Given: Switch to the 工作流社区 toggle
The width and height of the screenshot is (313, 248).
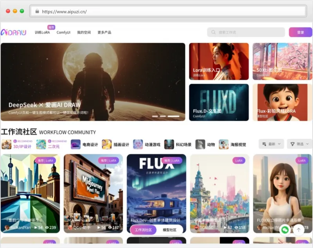Looking at the screenshot, I should [143, 230].
